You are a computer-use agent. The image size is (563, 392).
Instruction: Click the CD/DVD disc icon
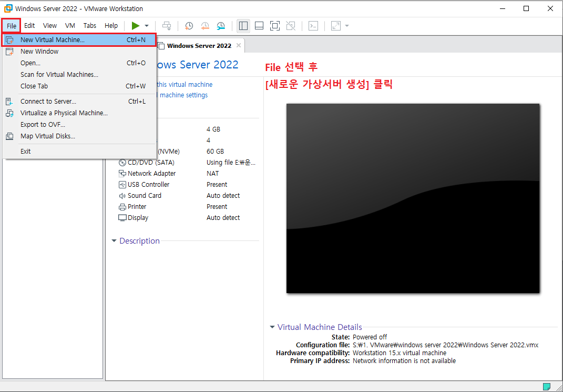[x=122, y=163]
